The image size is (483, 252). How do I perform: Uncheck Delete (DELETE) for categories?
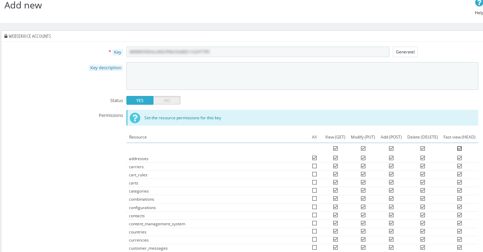click(x=422, y=191)
